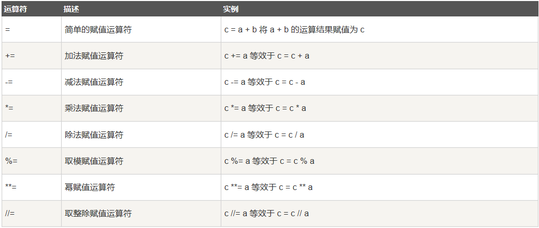Click the example c = a + b 将 a + b 的运算结果赋值为 c
This screenshot has height=228, width=539.
click(294, 30)
